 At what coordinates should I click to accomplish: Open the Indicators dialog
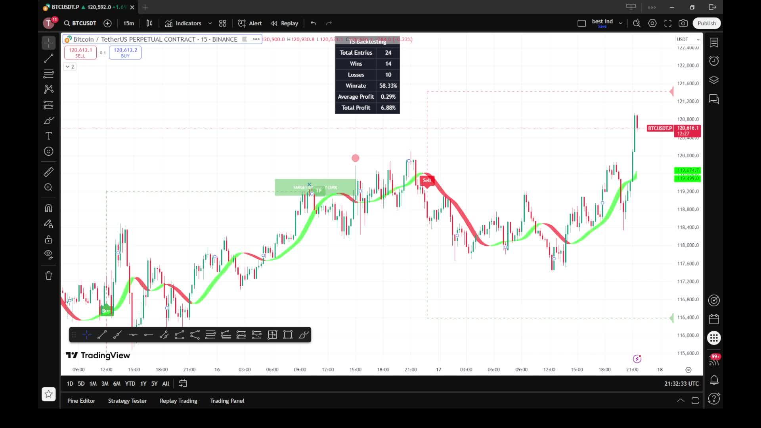click(x=183, y=23)
